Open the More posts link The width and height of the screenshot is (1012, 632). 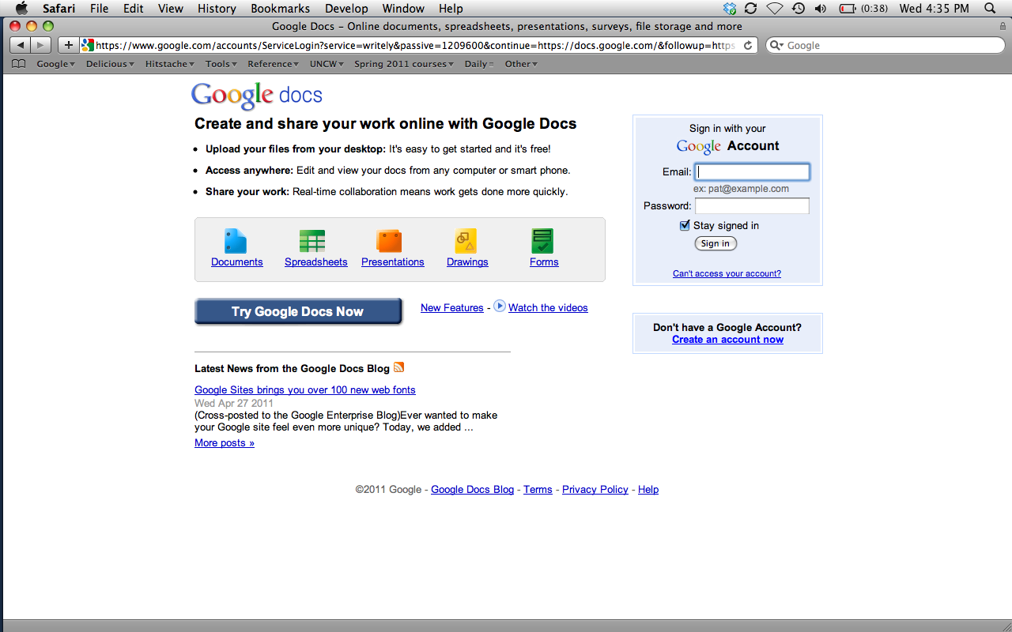225,443
